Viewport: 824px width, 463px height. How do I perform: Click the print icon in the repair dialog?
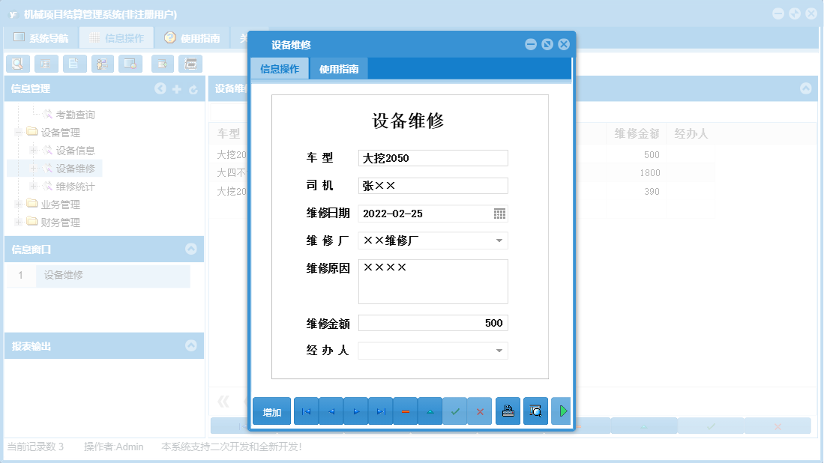point(508,411)
